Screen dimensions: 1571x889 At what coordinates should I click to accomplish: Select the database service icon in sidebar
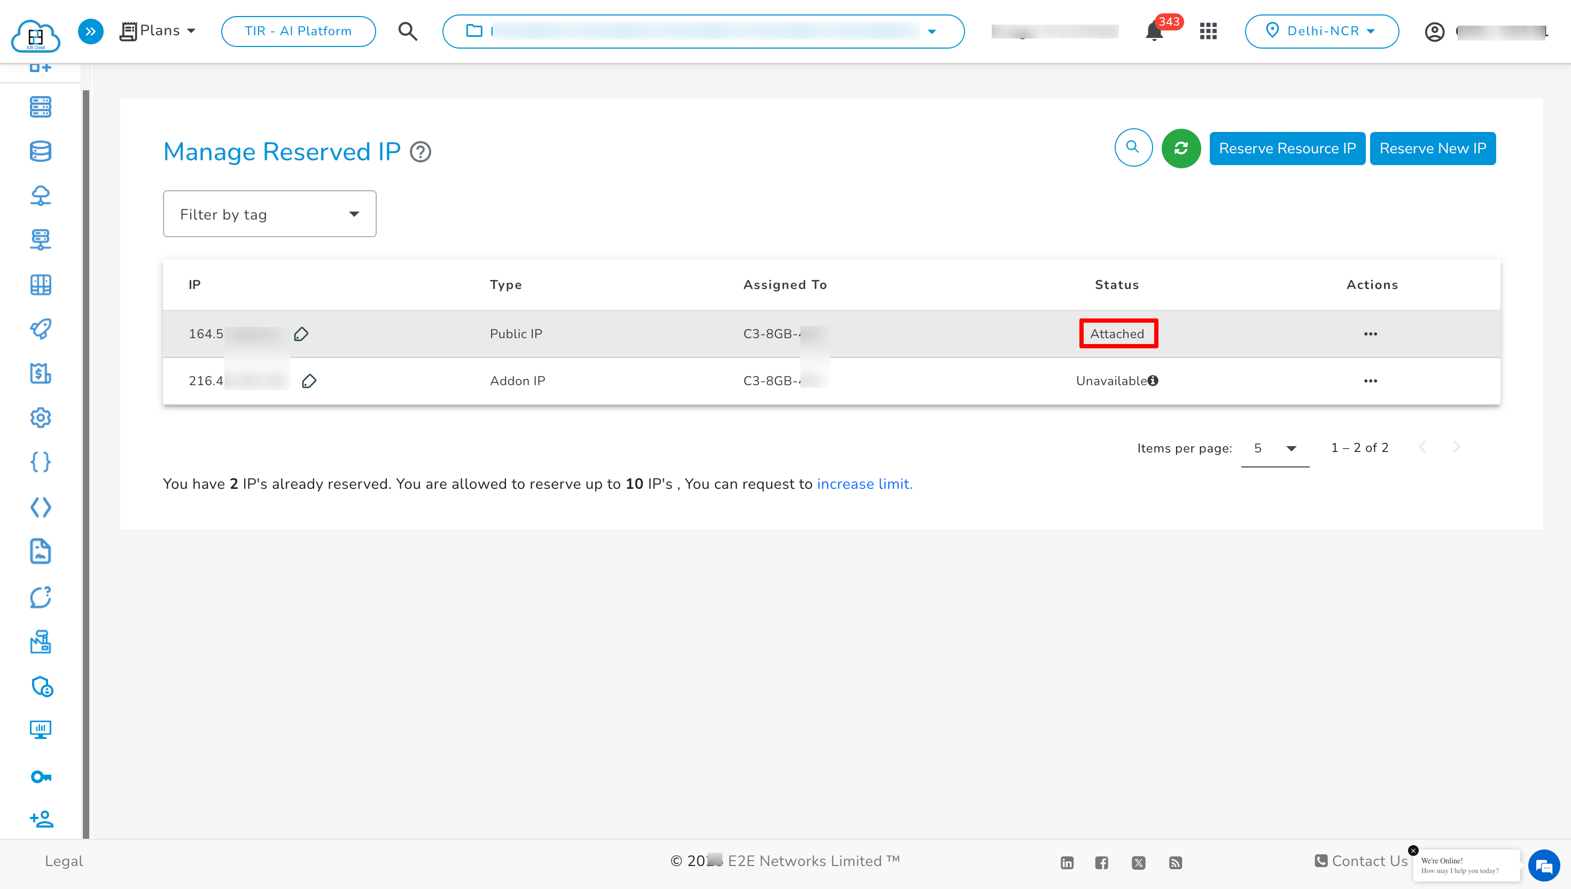click(40, 151)
